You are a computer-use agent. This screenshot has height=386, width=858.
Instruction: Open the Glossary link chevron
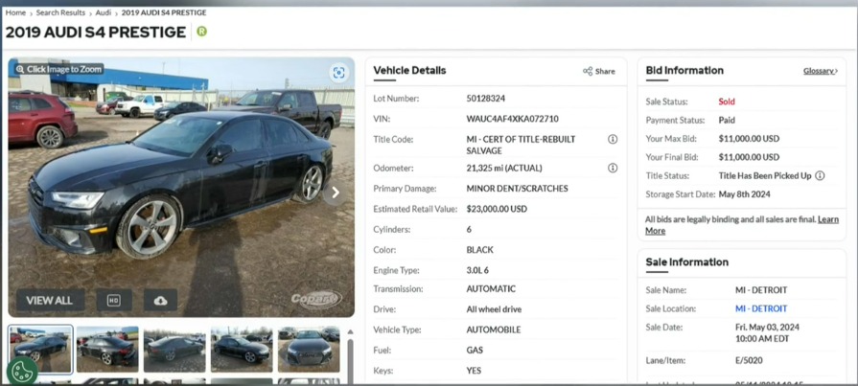[821, 72]
